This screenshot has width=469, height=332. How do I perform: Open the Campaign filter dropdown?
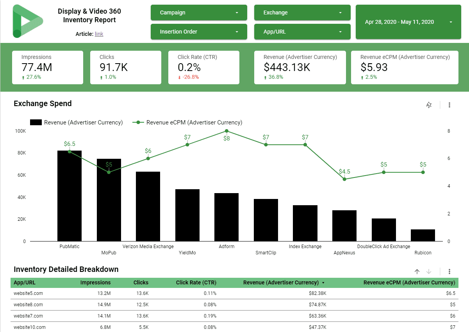tap(199, 12)
